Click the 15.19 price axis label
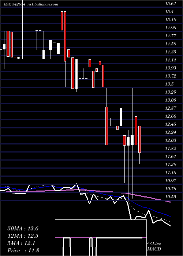 171,20
